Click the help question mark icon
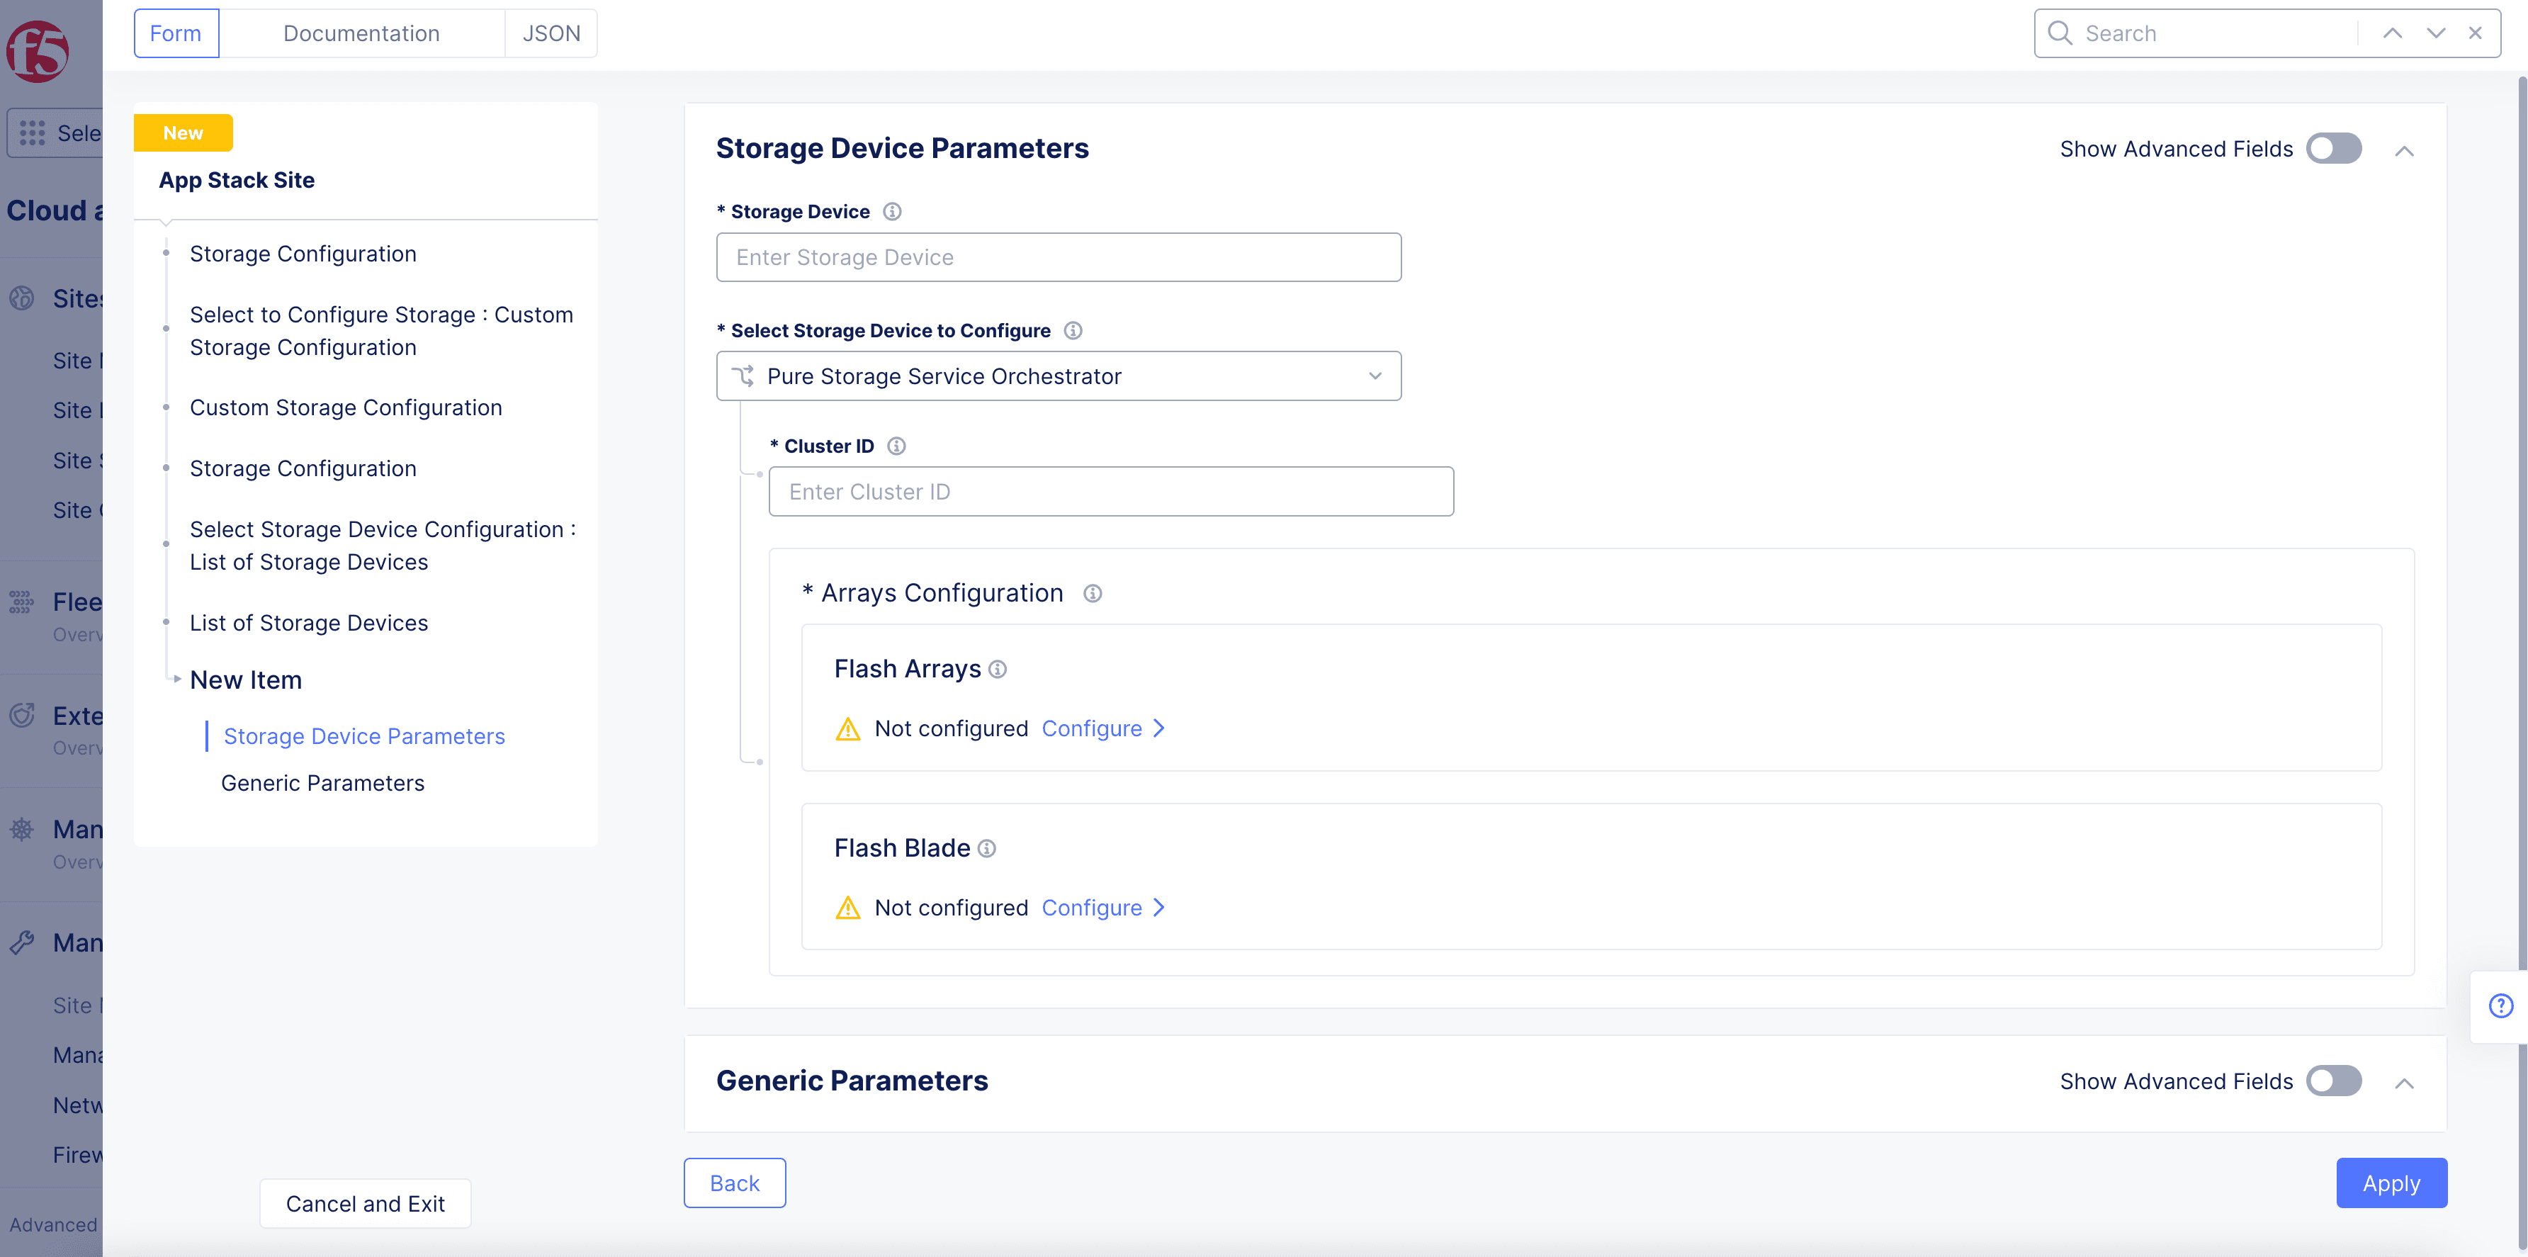Screen dimensions: 2528x1257 (x=2500, y=1005)
